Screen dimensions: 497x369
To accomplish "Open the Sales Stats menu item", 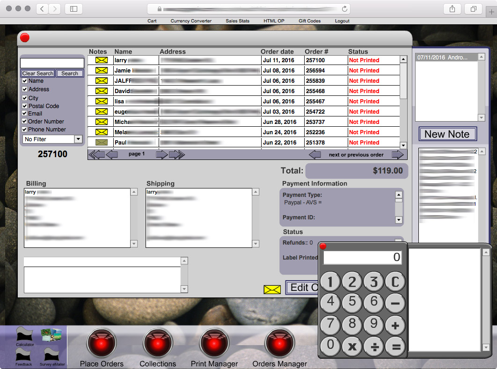I will [x=237, y=21].
